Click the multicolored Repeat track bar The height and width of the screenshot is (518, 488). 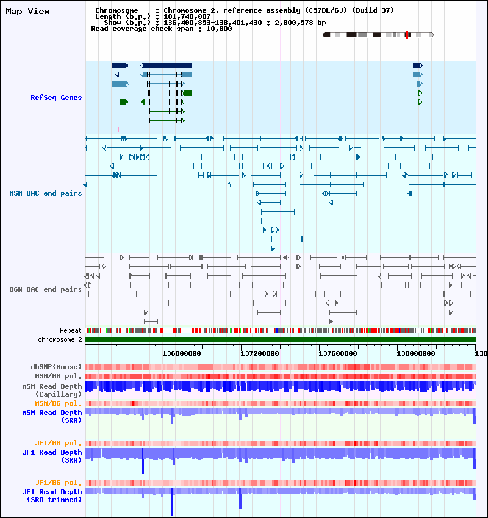[x=281, y=330]
